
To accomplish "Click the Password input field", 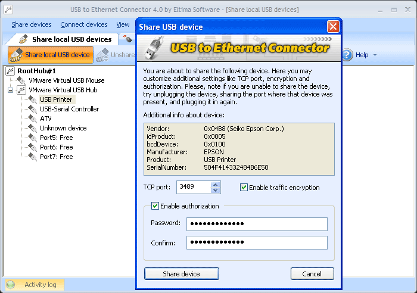I will pos(257,224).
